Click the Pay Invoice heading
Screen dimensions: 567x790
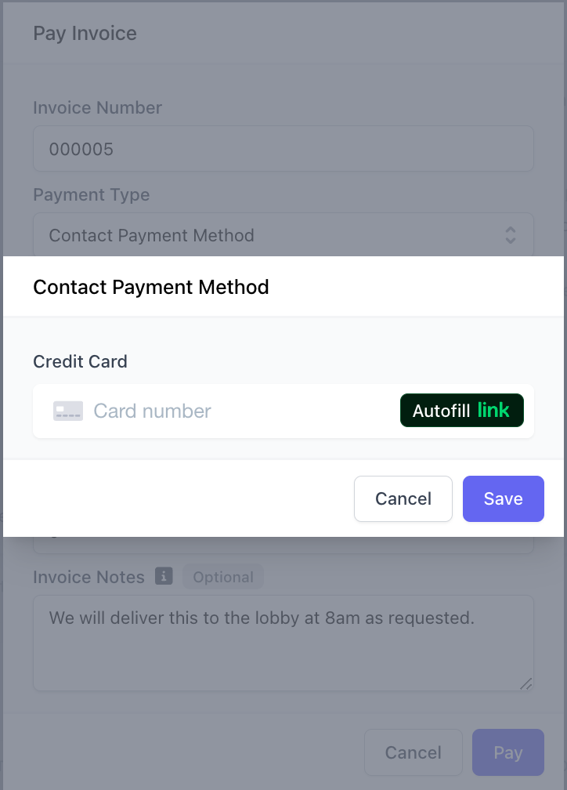[85, 33]
